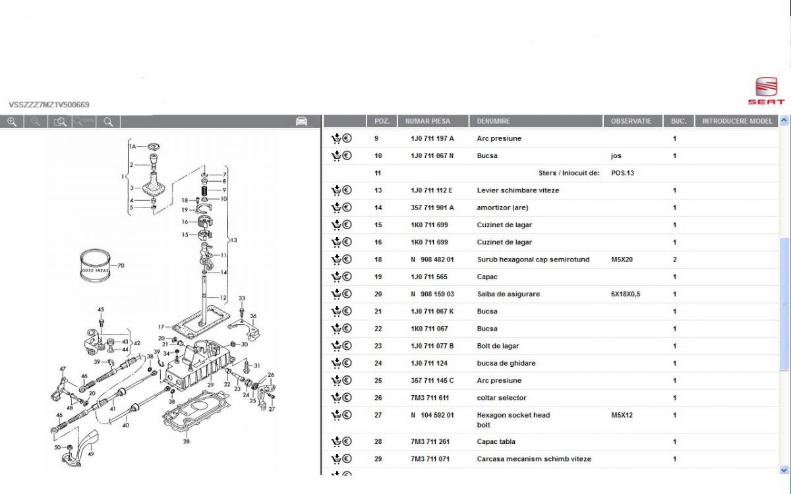The image size is (791, 494).
Task: Click the SEAT logo
Action: pyautogui.click(x=766, y=91)
